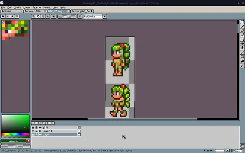The width and height of the screenshot is (245, 153).
Task: Close the Home tab
Action: [x=21, y=11]
